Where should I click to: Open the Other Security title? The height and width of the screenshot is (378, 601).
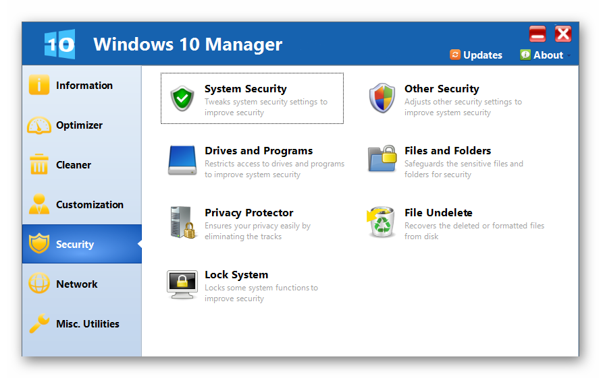(442, 89)
